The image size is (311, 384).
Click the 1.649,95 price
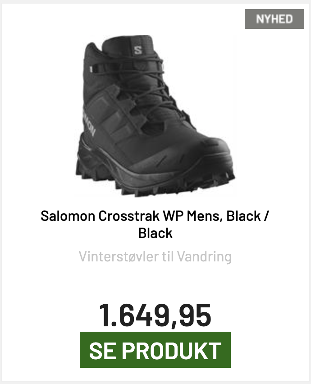155,315
